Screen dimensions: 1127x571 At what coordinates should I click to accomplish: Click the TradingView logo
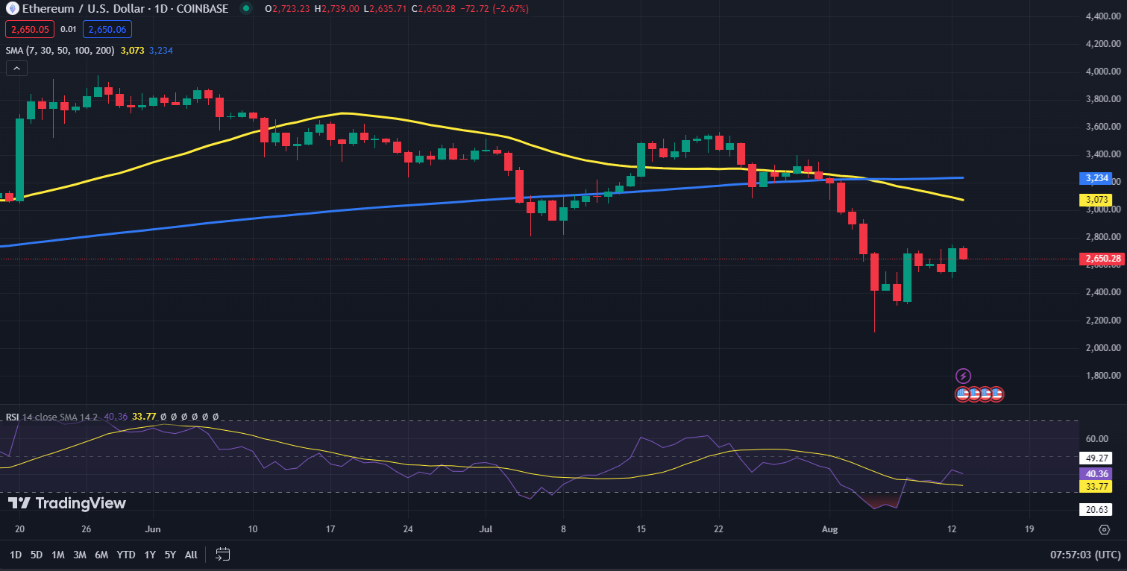click(x=67, y=503)
